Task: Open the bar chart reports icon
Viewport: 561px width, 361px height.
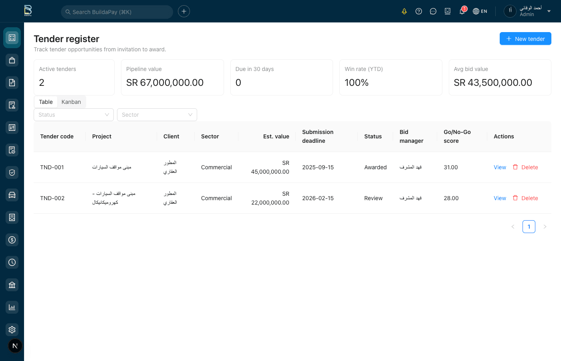Action: click(x=12, y=307)
